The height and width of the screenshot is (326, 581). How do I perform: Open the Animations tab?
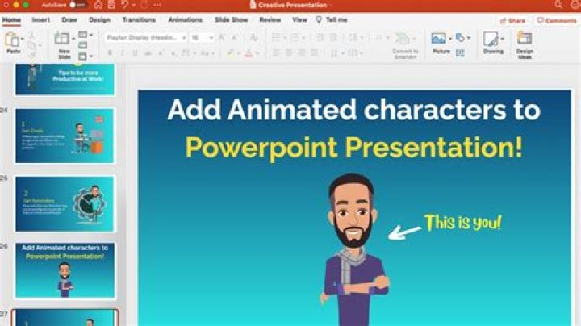(x=185, y=19)
